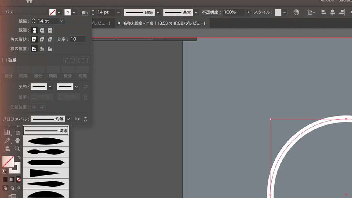Choose the bevel join corner shape
Image resolution: width=352 pixels, height=198 pixels.
50,39
